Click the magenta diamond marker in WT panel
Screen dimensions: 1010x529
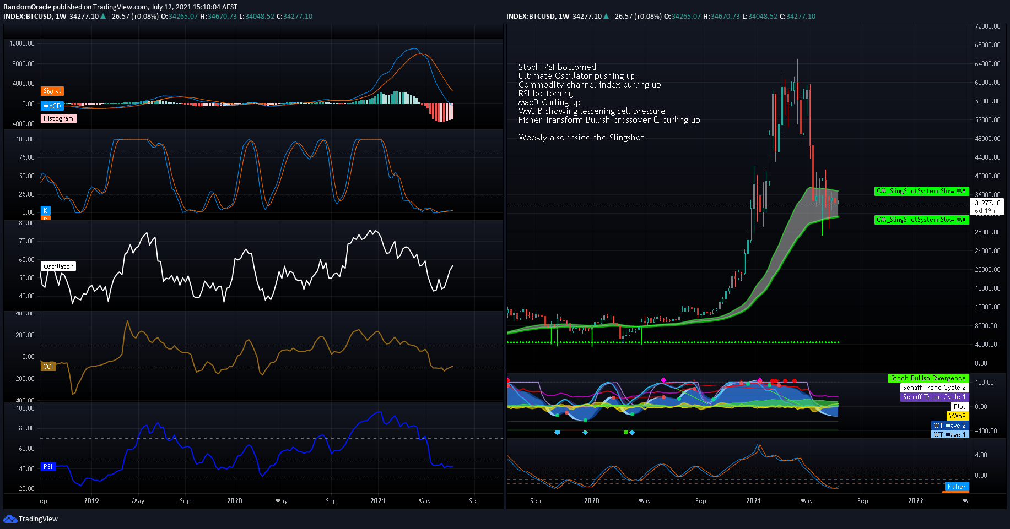663,380
